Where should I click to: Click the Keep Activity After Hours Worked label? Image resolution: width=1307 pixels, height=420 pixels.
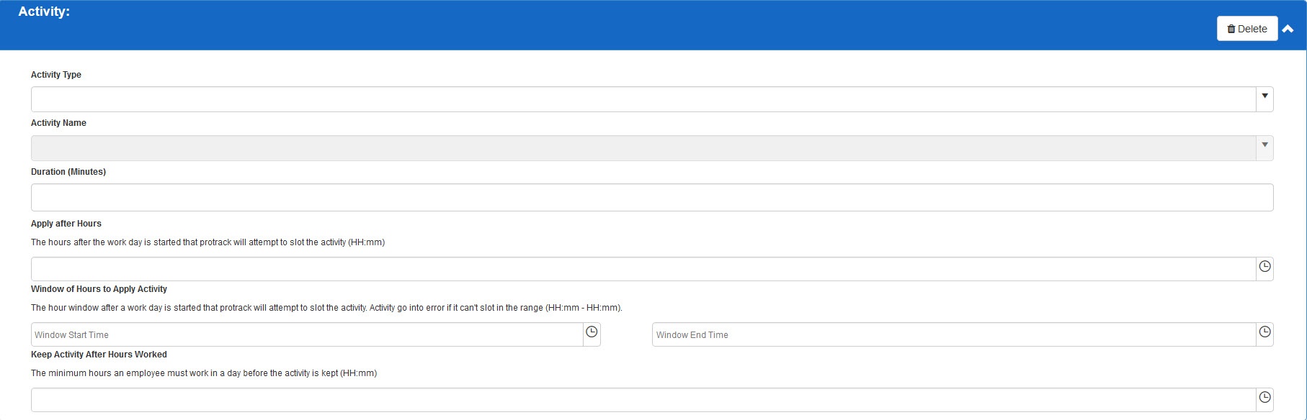coord(99,355)
